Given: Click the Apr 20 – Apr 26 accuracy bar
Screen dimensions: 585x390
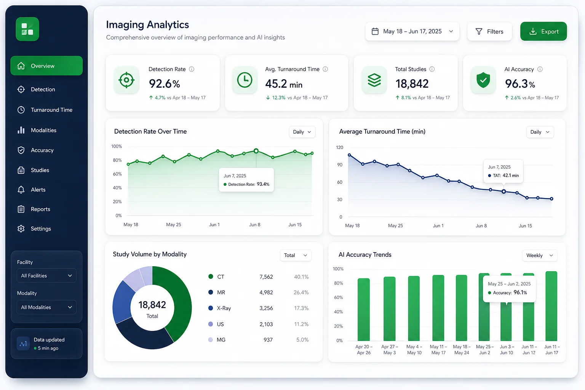Looking at the screenshot, I should 364,310.
